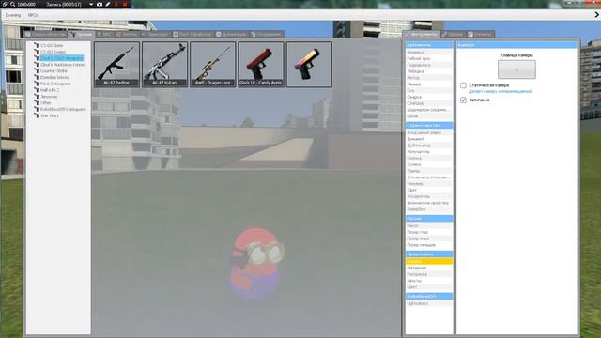The height and width of the screenshot is (338, 601).
Task: Select the Мотор motor tool
Action: (429, 78)
